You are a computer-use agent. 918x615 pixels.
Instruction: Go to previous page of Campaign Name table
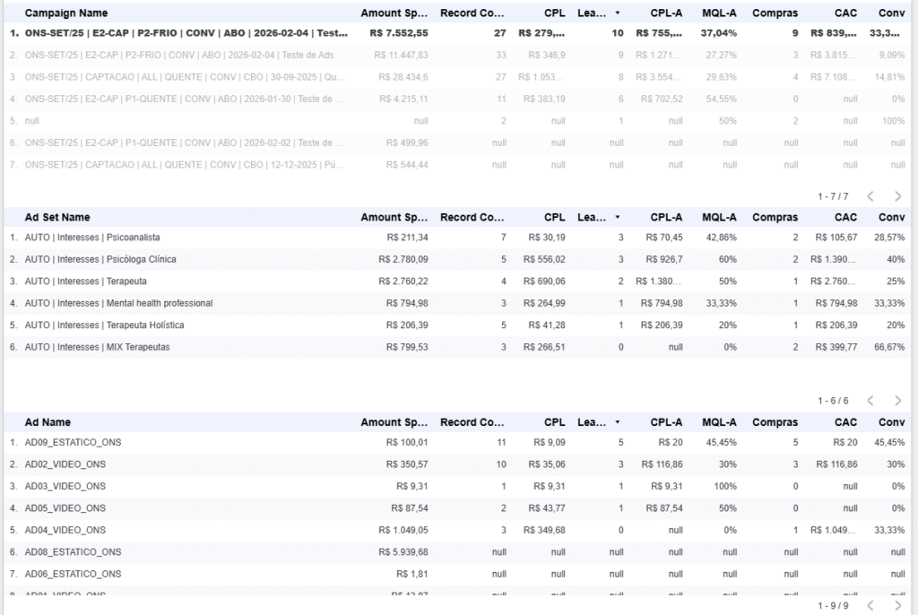point(870,196)
